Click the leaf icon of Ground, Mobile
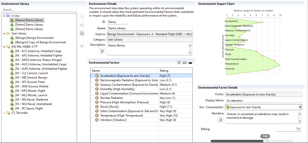 tap(12, 86)
